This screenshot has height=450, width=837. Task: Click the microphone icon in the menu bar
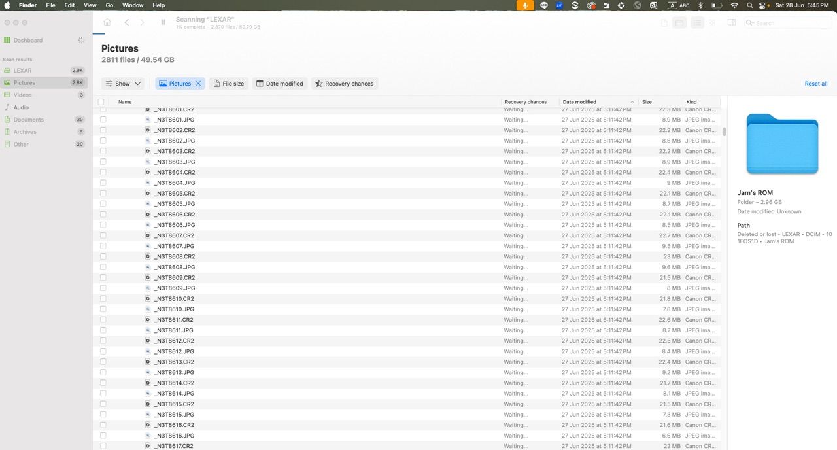tap(524, 5)
